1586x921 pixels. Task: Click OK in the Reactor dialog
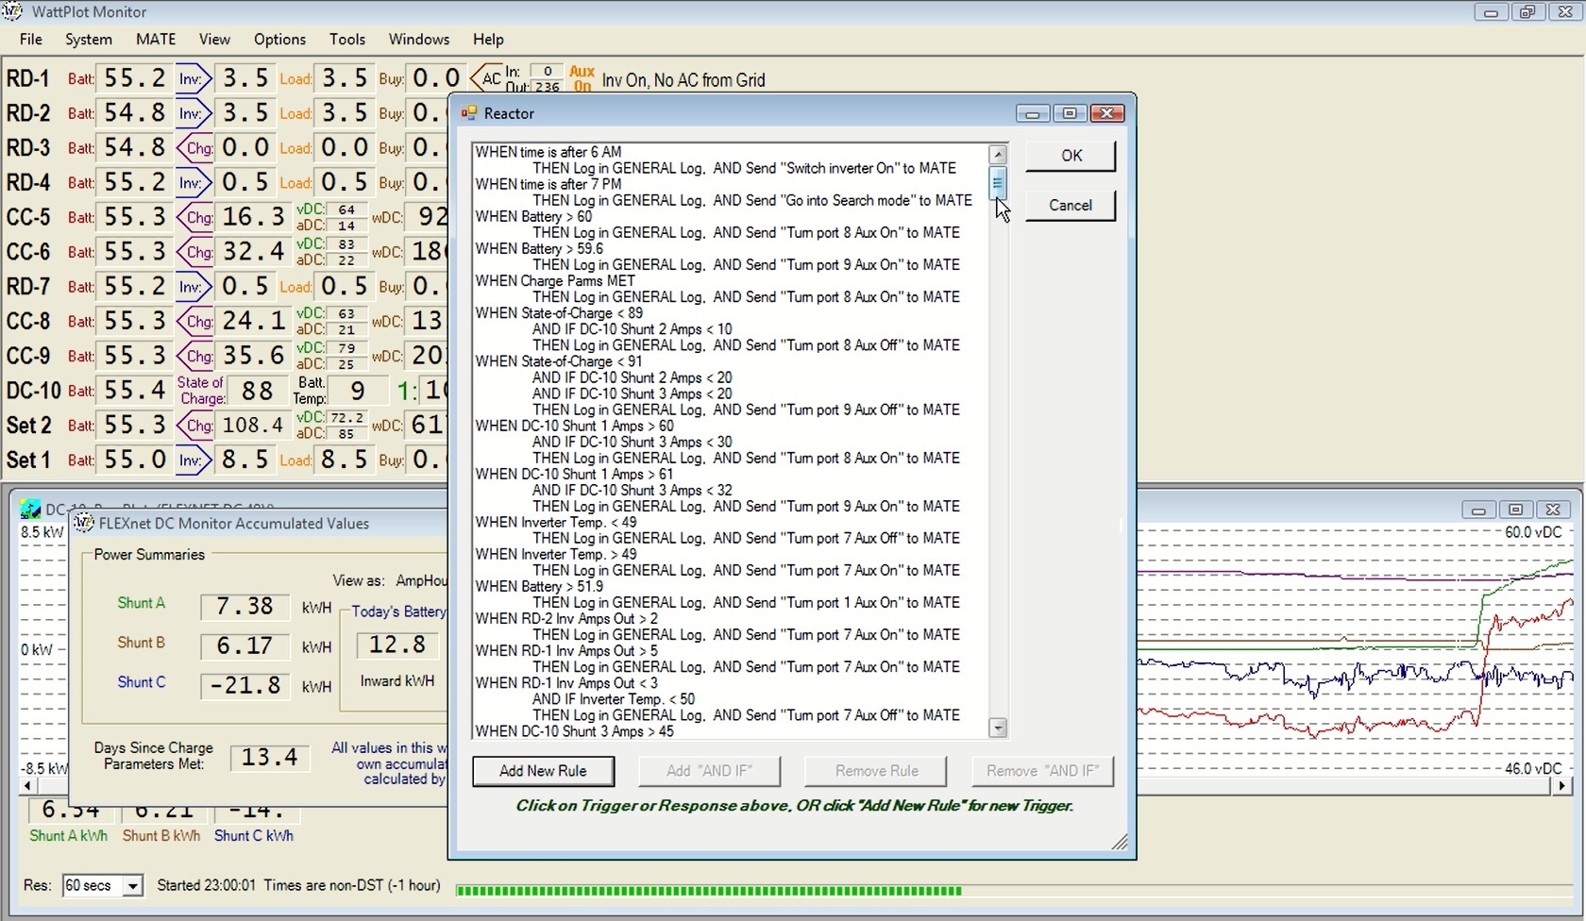tap(1071, 156)
